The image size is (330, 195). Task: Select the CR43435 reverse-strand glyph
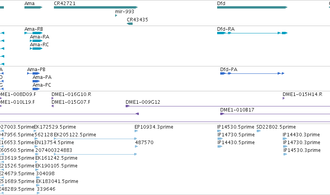[x=130, y=24]
